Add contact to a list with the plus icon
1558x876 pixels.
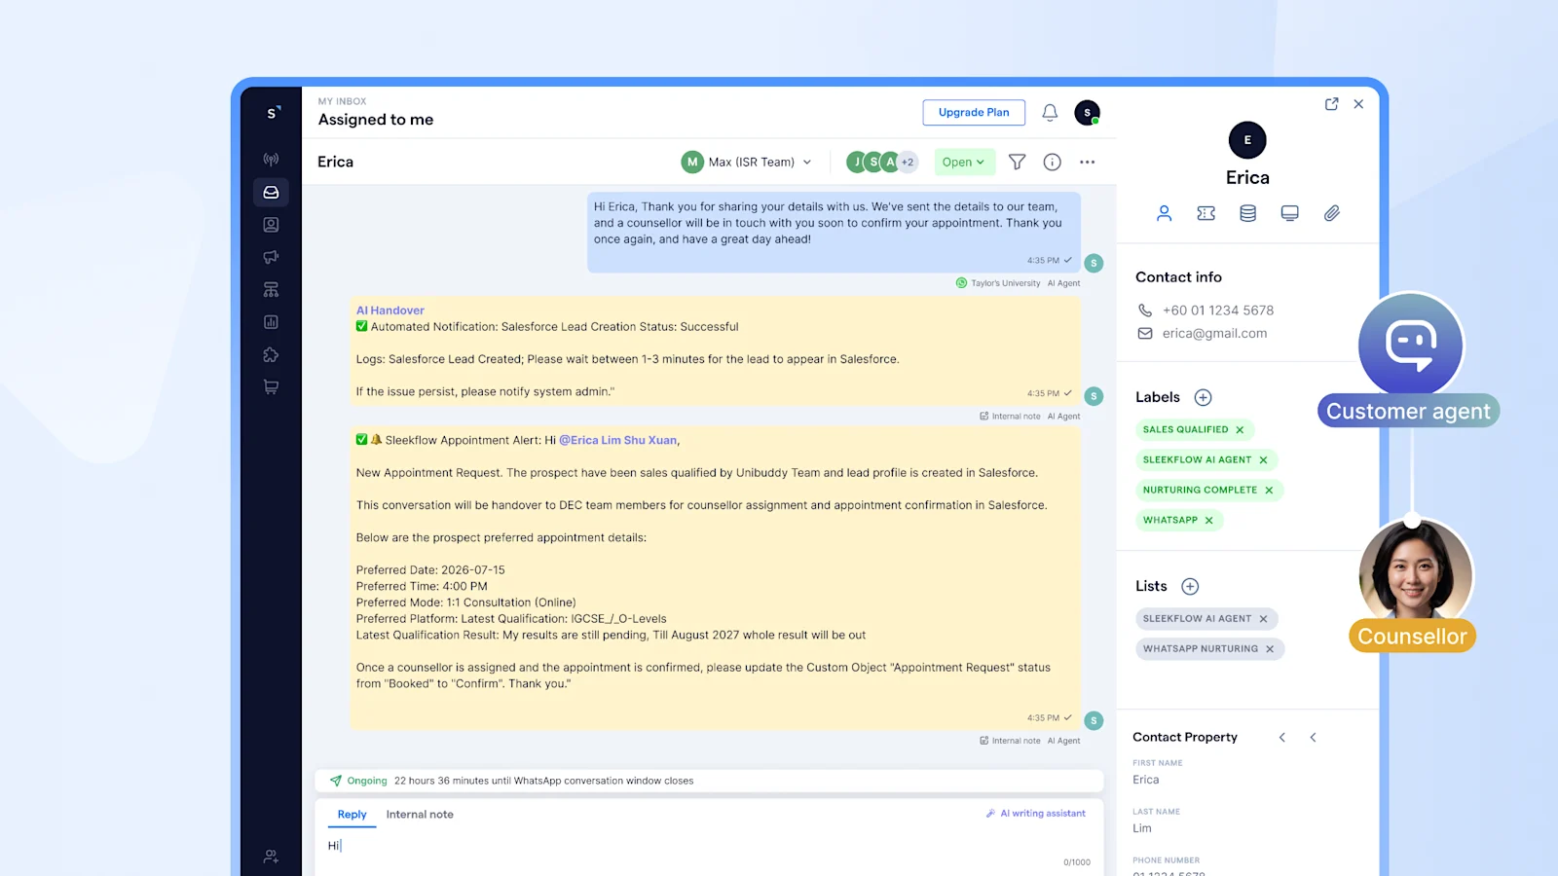click(x=1190, y=586)
